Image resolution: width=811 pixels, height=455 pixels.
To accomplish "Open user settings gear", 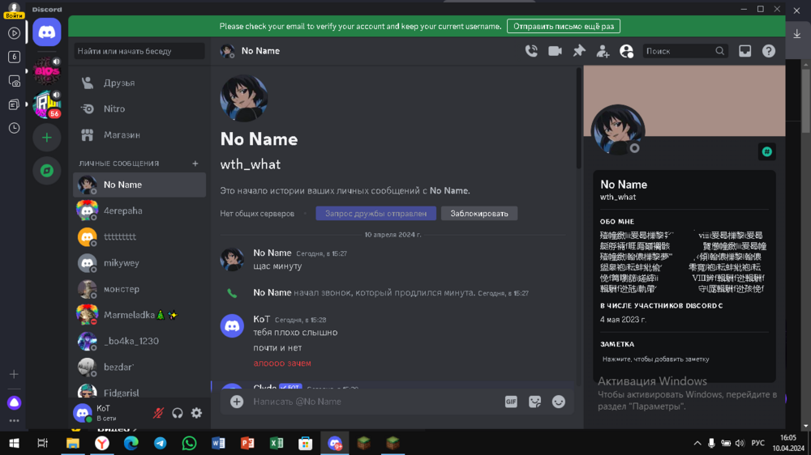I will (x=196, y=413).
